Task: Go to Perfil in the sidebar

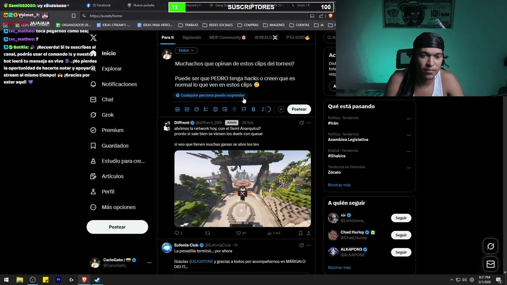Action: pos(102,192)
